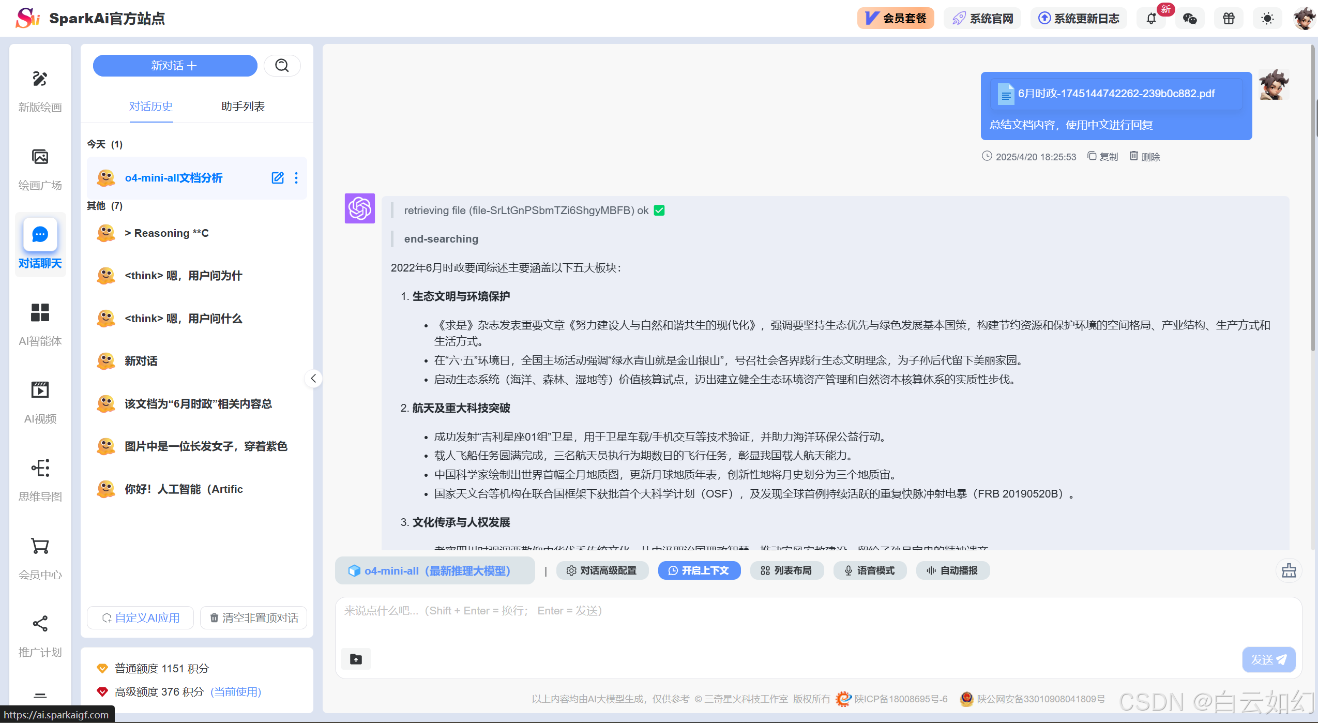Click the search conversations magnifier icon
This screenshot has height=723, width=1318.
pyautogui.click(x=282, y=66)
